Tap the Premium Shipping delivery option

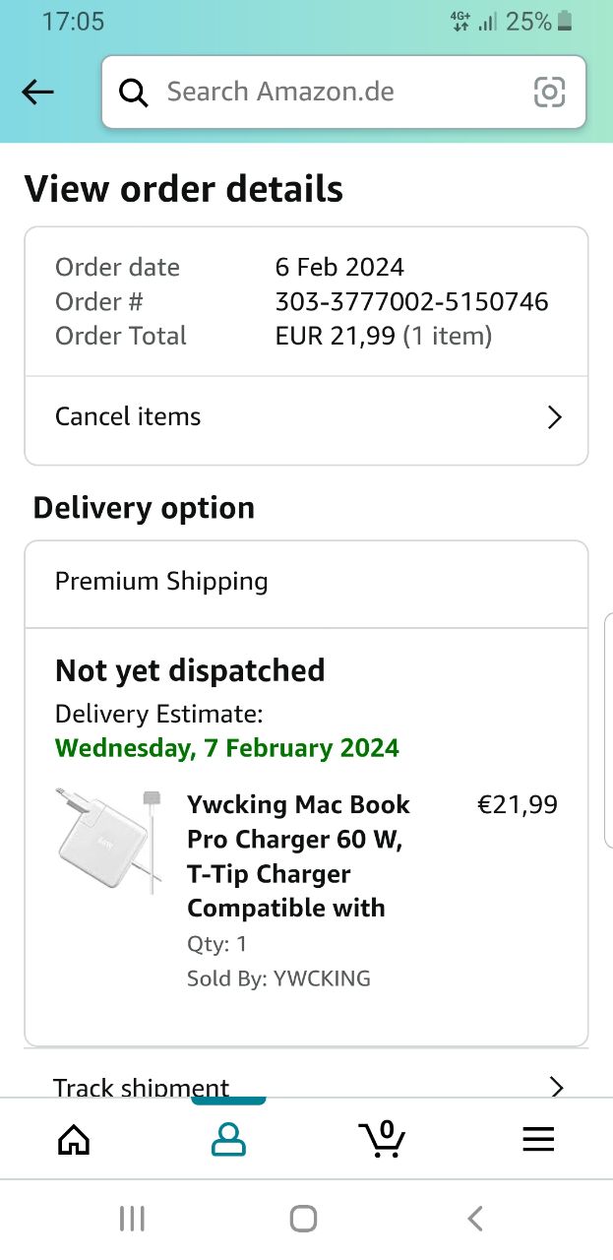(161, 582)
